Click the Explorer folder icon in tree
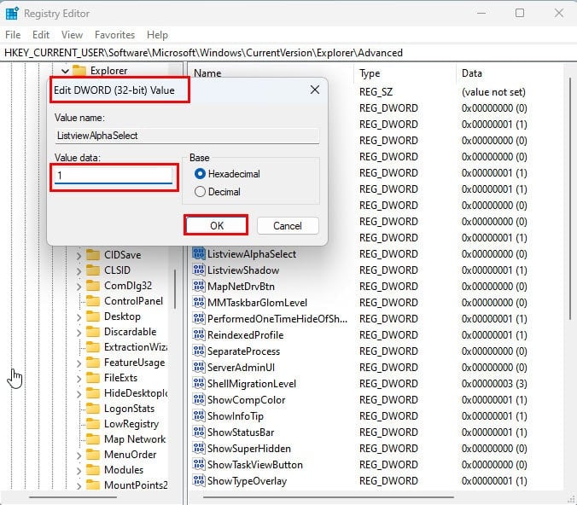Screen dimensions: 577x505 tap(79, 70)
